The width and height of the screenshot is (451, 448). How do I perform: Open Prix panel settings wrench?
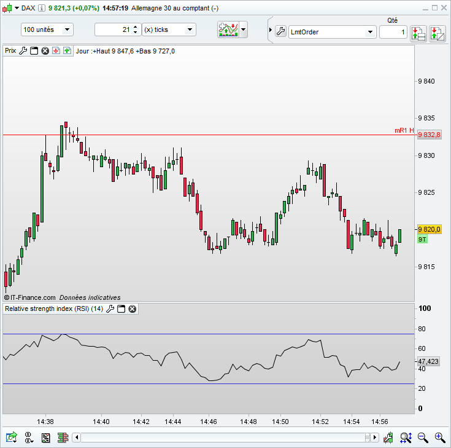[23, 51]
